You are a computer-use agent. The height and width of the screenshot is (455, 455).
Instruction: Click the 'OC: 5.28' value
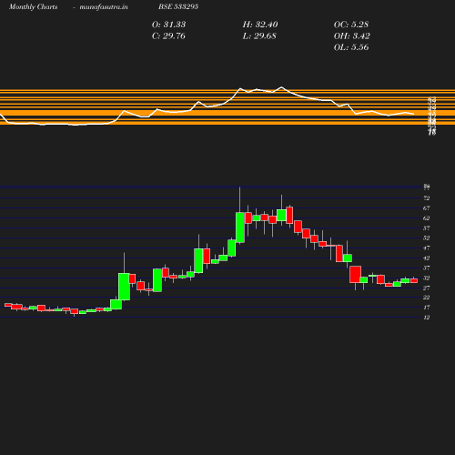pos(351,25)
